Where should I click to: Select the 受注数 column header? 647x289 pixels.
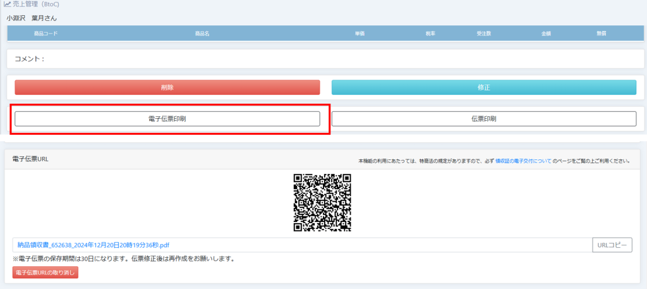pyautogui.click(x=484, y=33)
